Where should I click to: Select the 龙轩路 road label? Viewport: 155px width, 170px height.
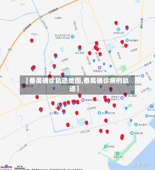pyautogui.click(x=65, y=69)
